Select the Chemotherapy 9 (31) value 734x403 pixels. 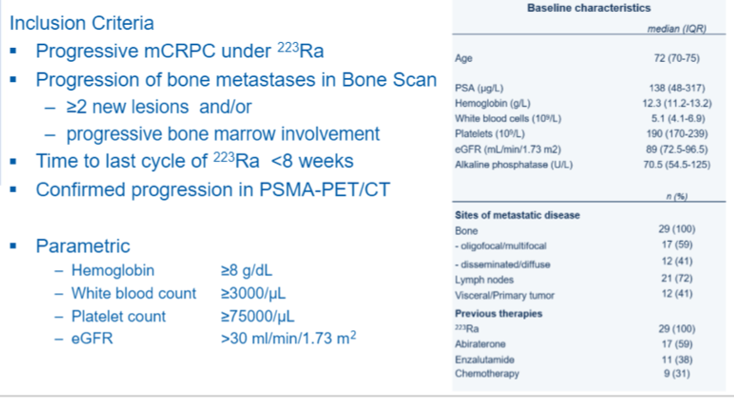coord(677,374)
